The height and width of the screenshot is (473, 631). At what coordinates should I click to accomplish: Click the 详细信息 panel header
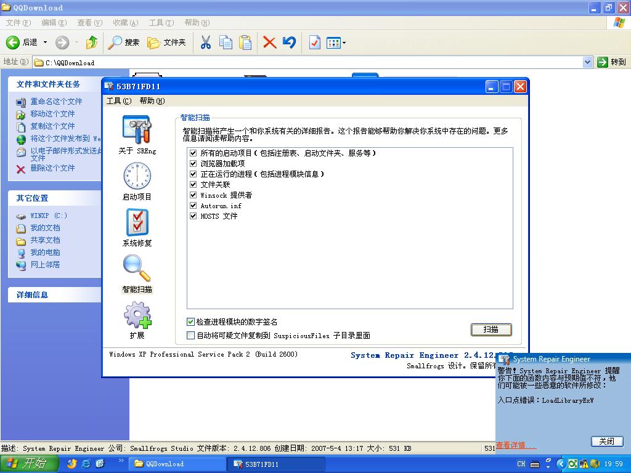[55, 294]
